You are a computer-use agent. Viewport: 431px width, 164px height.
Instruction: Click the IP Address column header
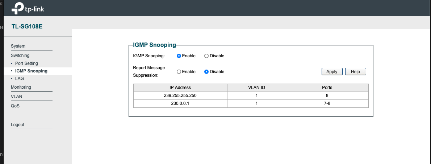pyautogui.click(x=180, y=88)
